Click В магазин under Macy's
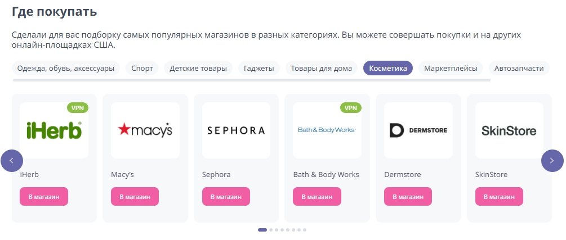Viewport: 566px width, 240px height. tap(135, 197)
